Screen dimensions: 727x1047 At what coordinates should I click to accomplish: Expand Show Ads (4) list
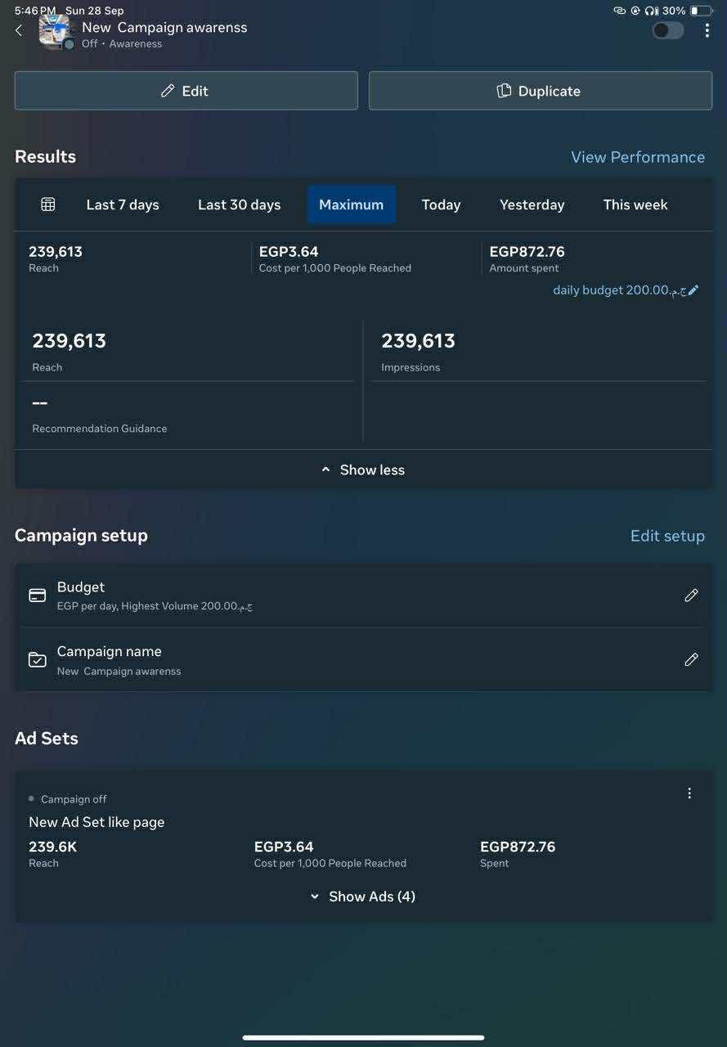click(x=363, y=896)
